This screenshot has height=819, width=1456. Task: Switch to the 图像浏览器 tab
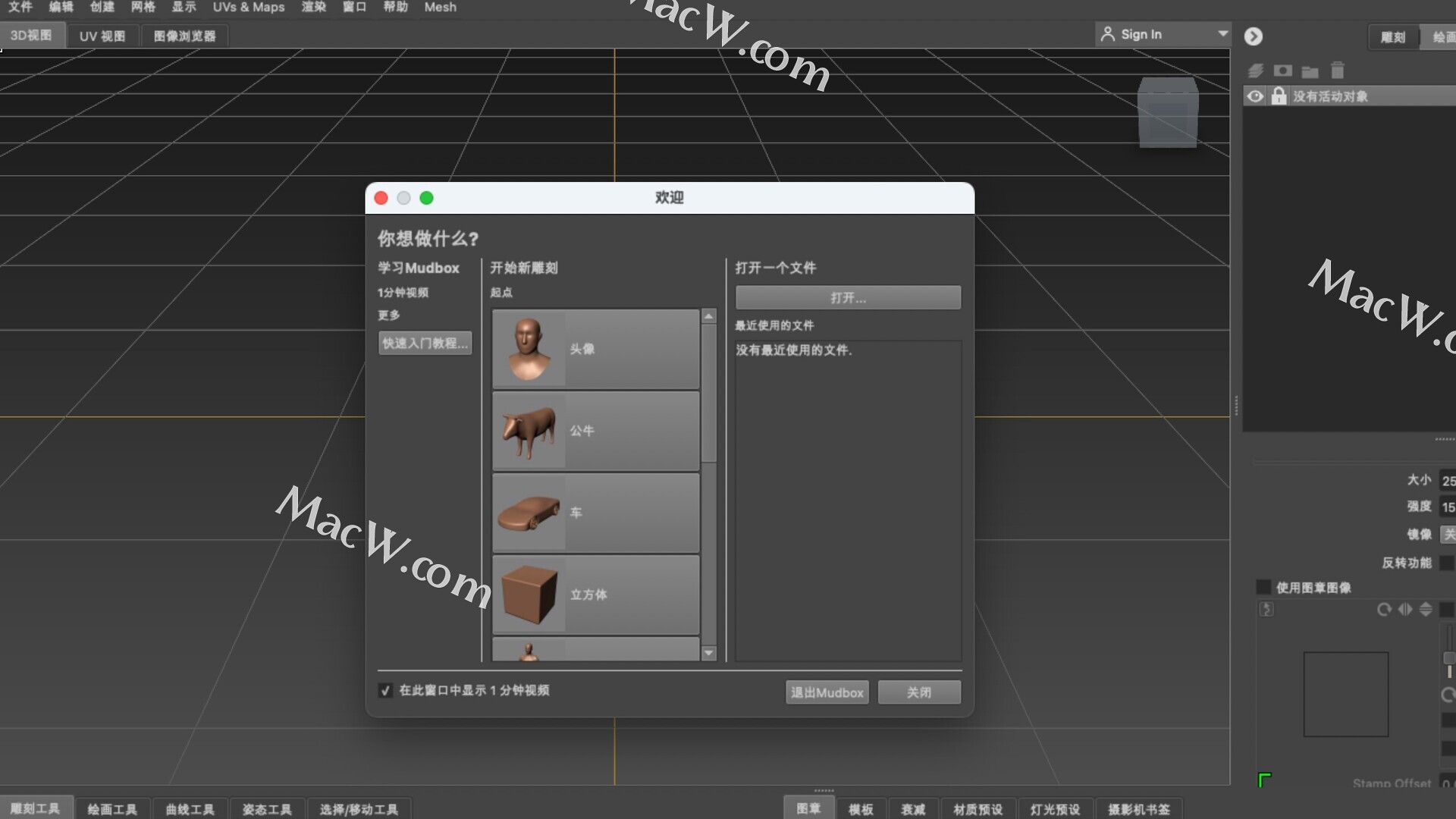click(x=184, y=36)
